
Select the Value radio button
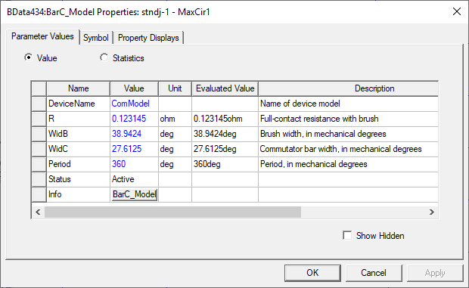pos(29,57)
